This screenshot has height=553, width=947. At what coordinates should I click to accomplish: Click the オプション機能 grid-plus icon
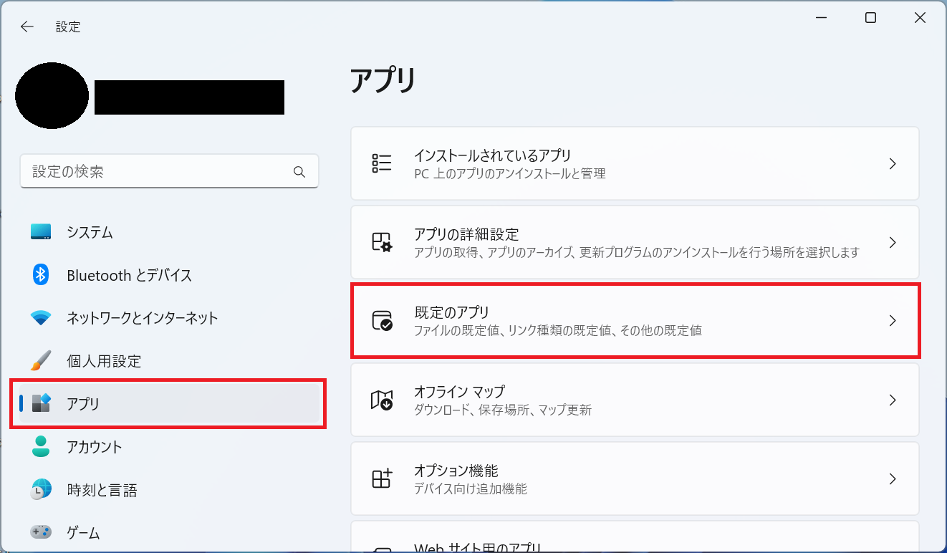tap(381, 479)
